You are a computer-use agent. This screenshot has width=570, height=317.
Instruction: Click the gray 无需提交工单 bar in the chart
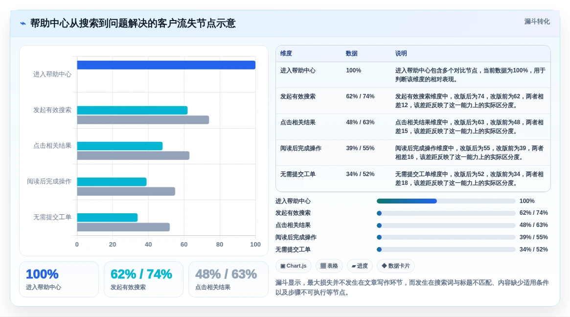click(123, 227)
